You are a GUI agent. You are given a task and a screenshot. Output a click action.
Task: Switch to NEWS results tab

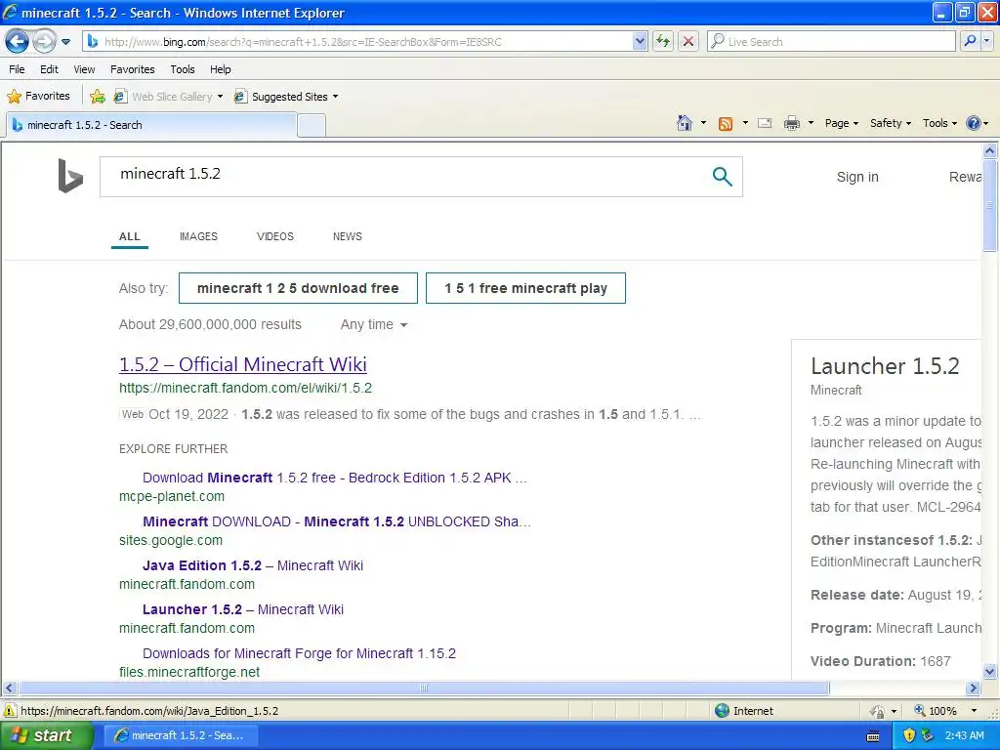click(x=347, y=236)
